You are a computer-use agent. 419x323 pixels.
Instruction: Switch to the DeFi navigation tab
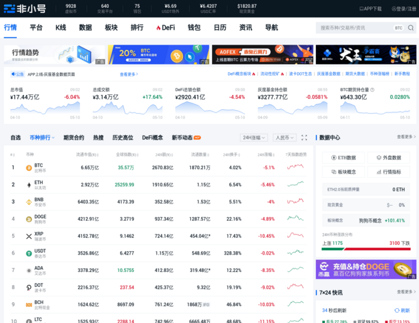[165, 28]
